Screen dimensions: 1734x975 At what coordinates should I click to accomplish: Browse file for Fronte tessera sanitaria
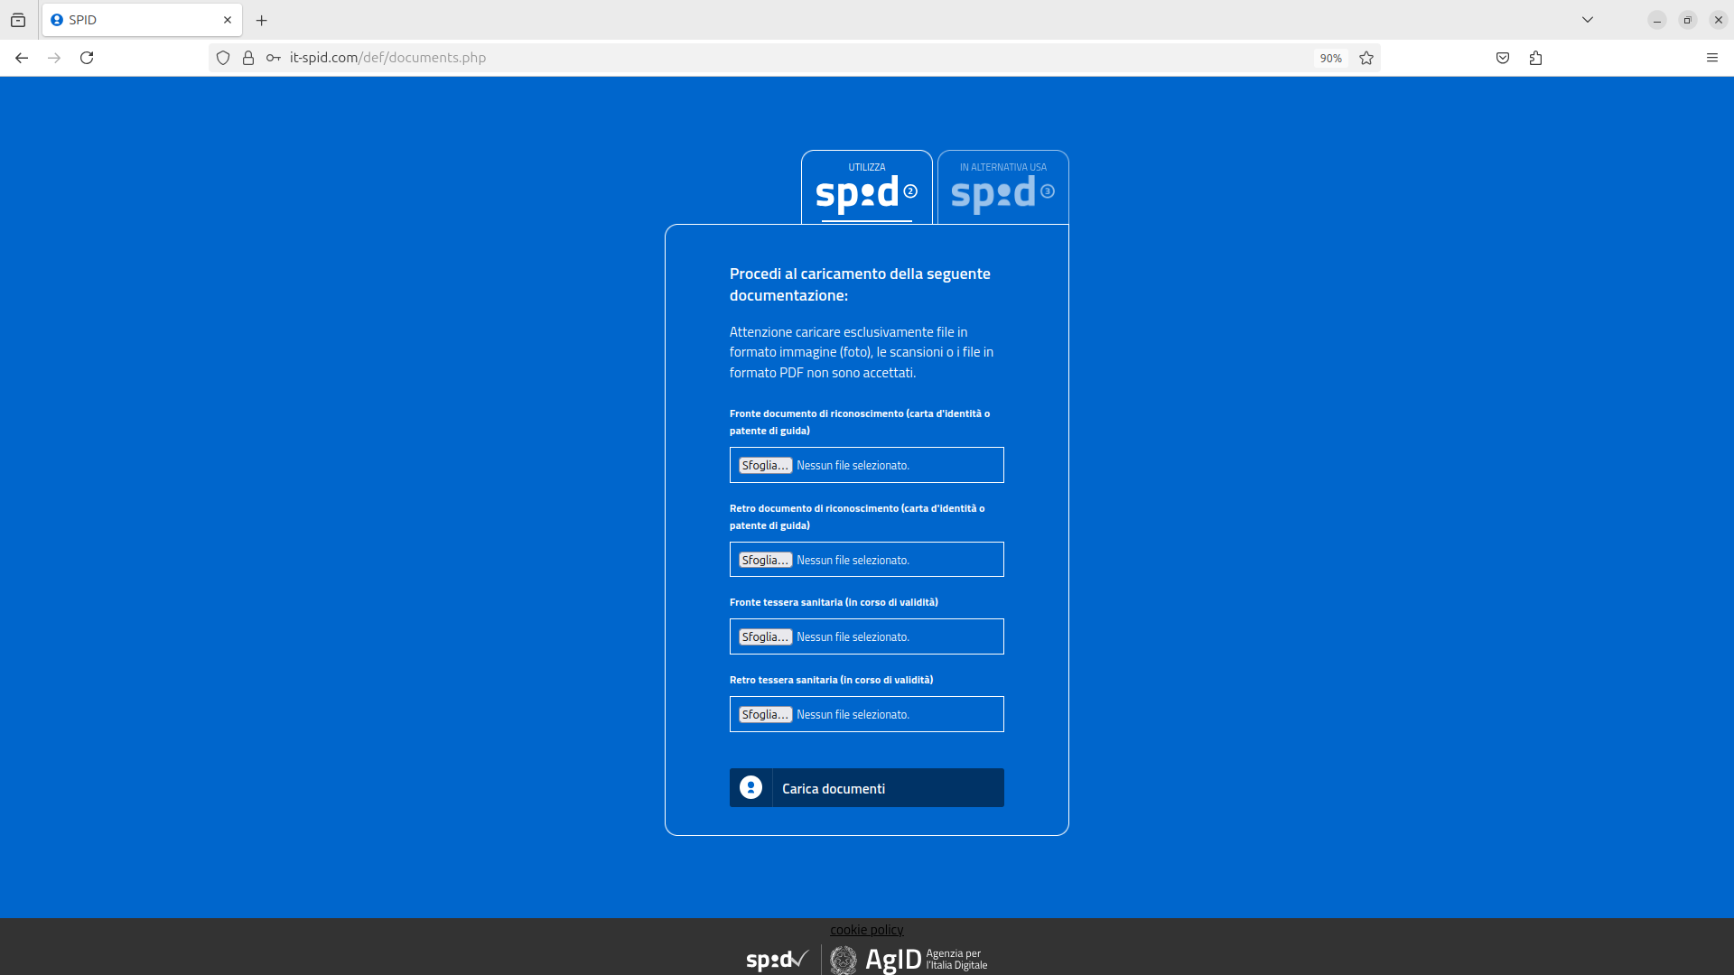[x=766, y=636]
